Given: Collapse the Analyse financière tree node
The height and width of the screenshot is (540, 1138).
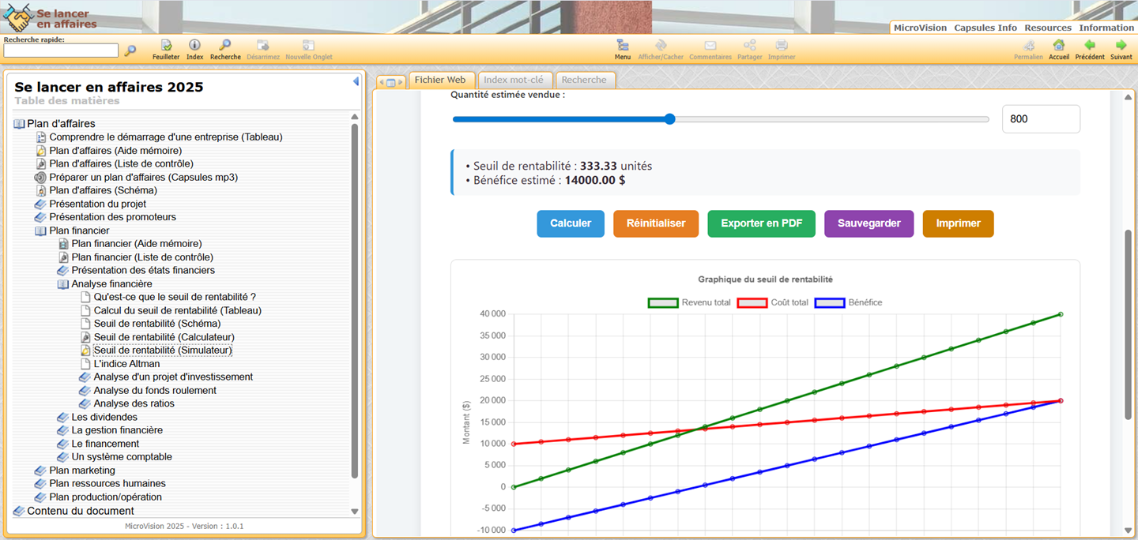Looking at the screenshot, I should (63, 284).
